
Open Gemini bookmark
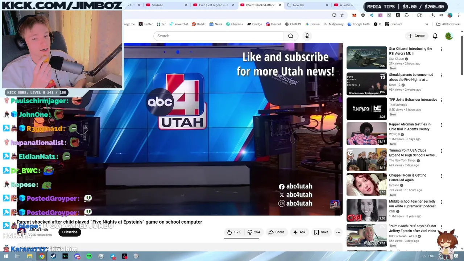coord(312,24)
